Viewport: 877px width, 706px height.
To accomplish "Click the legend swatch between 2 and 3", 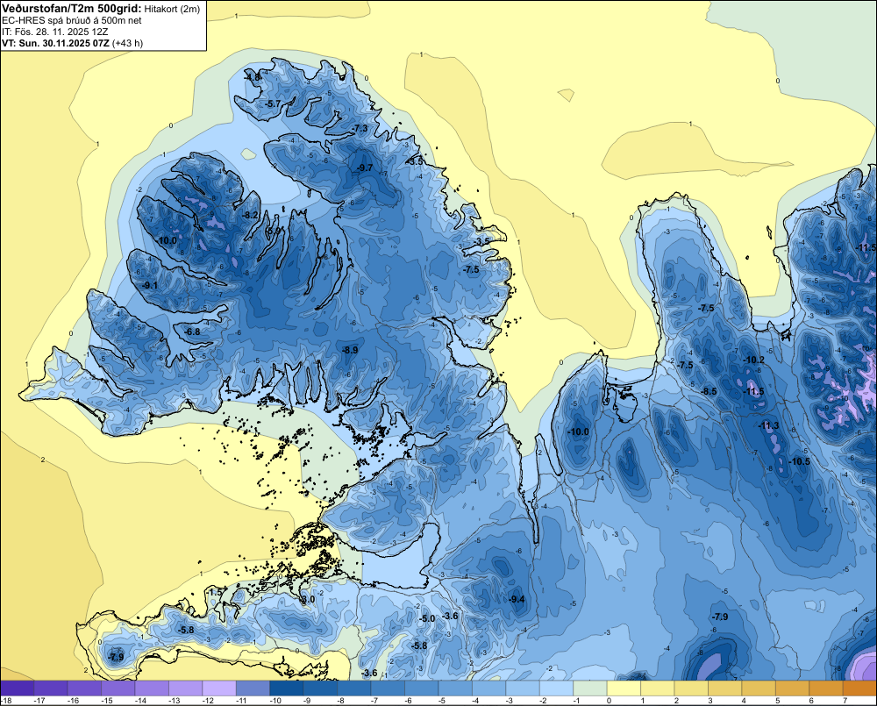I will point(691,688).
